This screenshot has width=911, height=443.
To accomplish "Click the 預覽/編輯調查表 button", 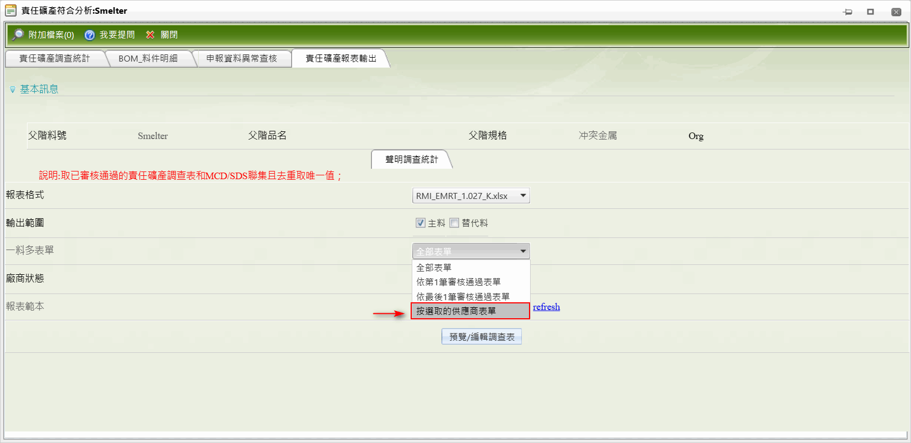I will [482, 336].
